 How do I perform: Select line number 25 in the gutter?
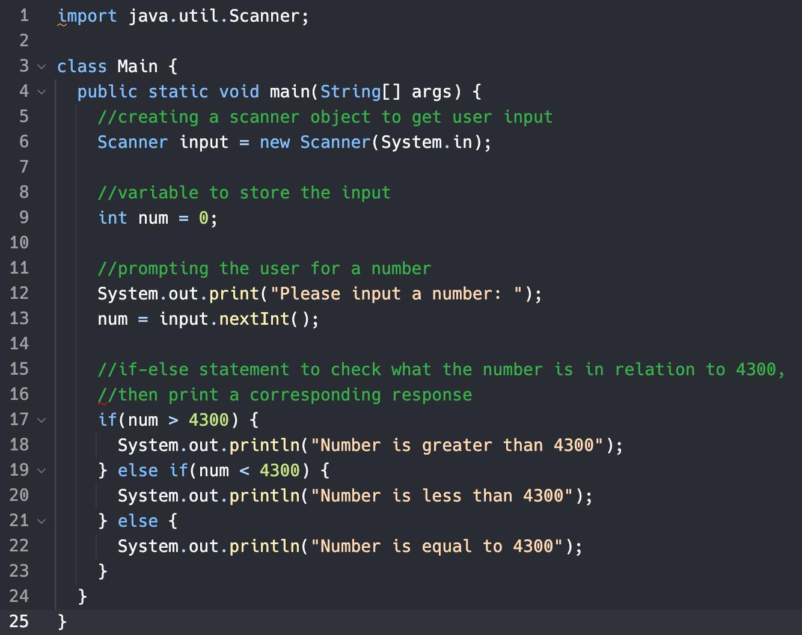[19, 621]
